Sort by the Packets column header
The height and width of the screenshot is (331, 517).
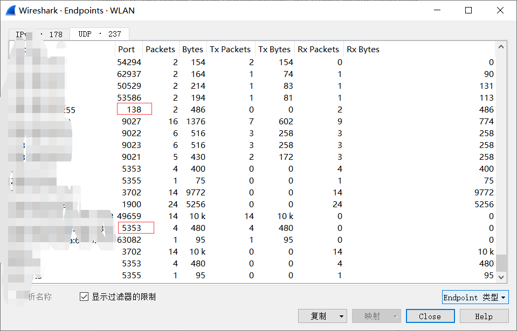pos(160,49)
